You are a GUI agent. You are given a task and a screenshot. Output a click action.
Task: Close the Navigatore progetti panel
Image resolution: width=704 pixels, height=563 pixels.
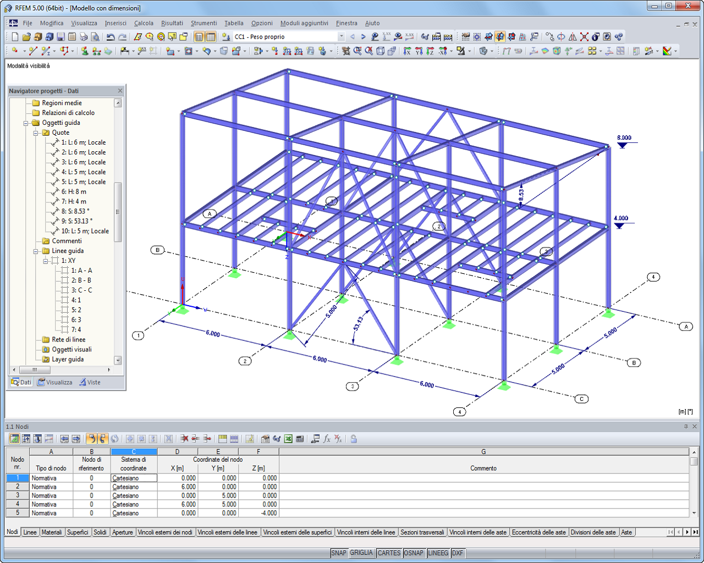pos(120,91)
